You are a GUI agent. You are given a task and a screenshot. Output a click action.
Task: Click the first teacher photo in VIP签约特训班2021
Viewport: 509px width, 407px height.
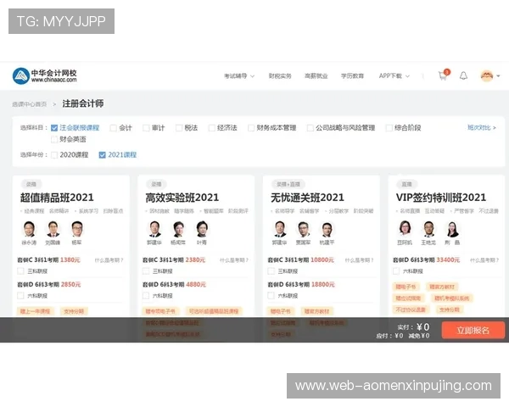click(405, 229)
